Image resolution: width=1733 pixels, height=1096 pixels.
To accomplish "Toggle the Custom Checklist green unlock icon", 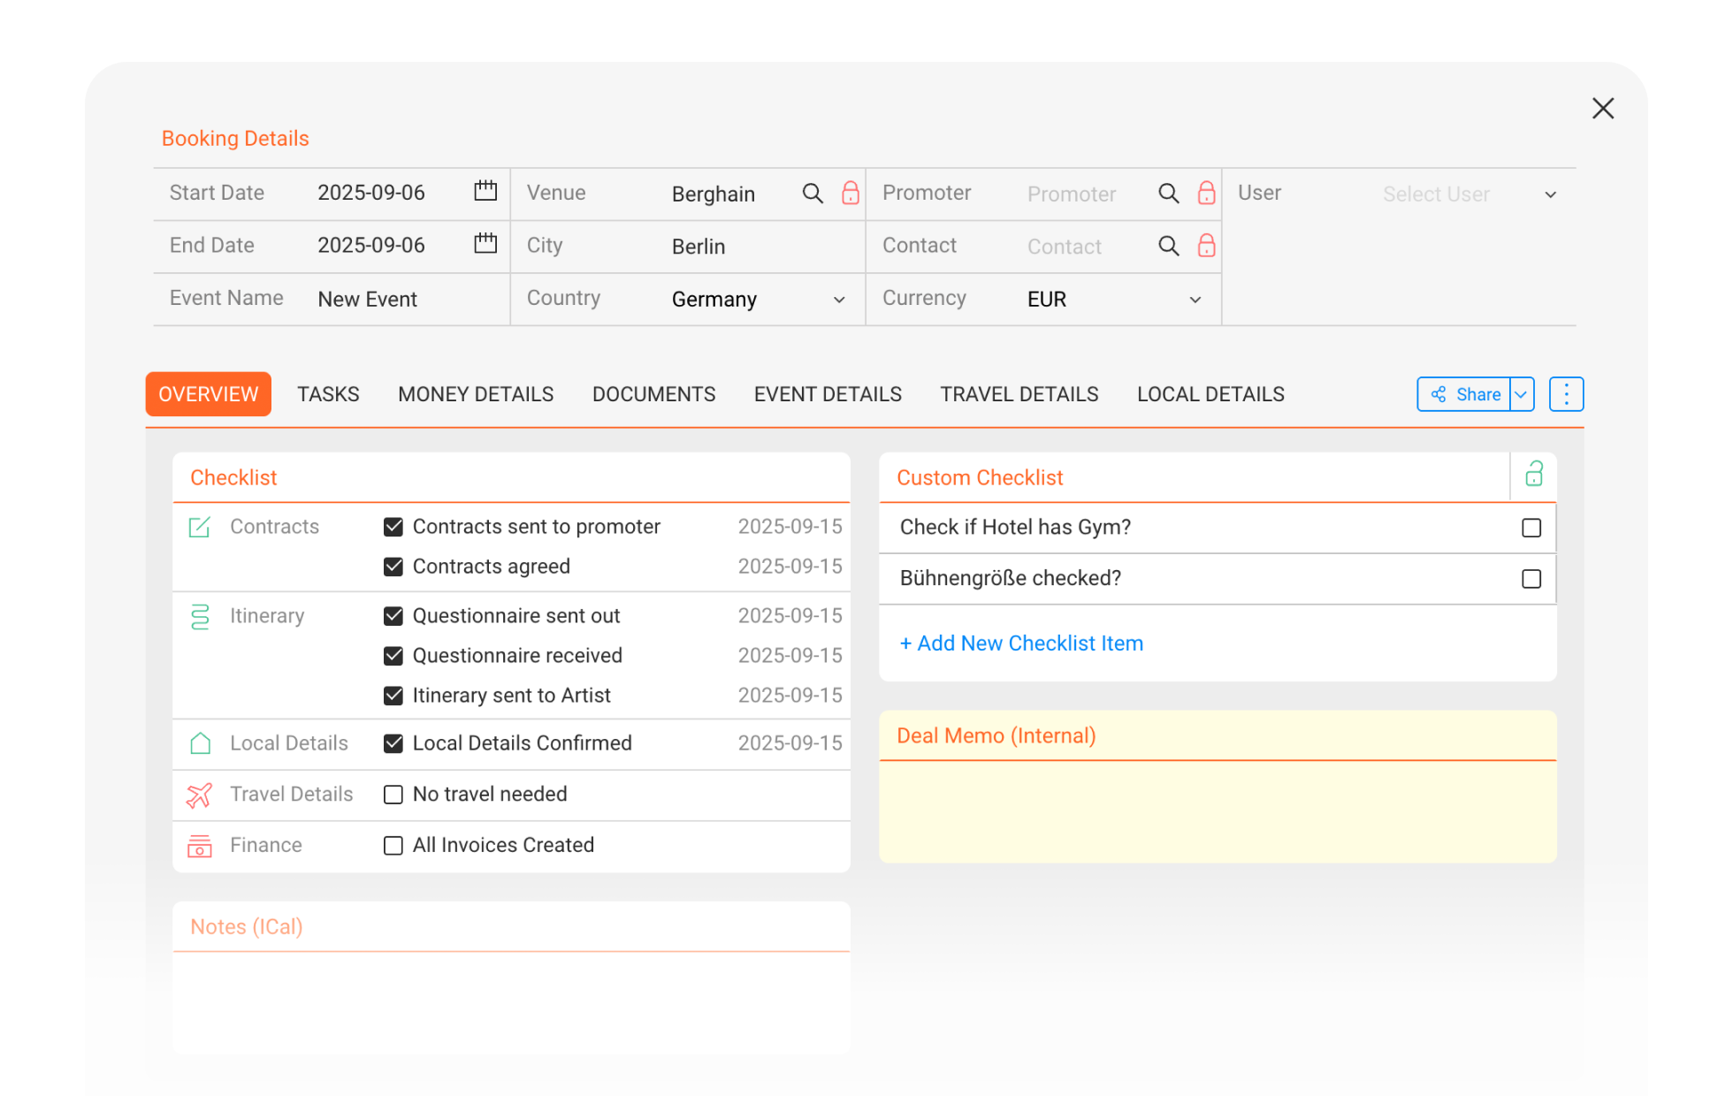I will pos(1534,475).
